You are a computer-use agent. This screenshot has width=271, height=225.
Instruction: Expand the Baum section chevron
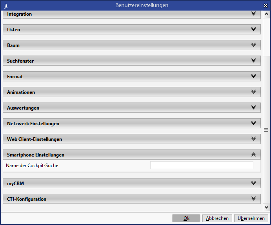[253, 45]
